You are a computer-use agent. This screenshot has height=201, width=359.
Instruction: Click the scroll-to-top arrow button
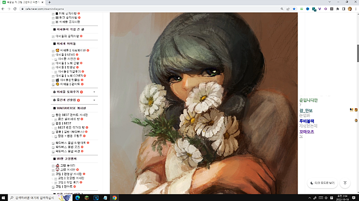point(345,183)
